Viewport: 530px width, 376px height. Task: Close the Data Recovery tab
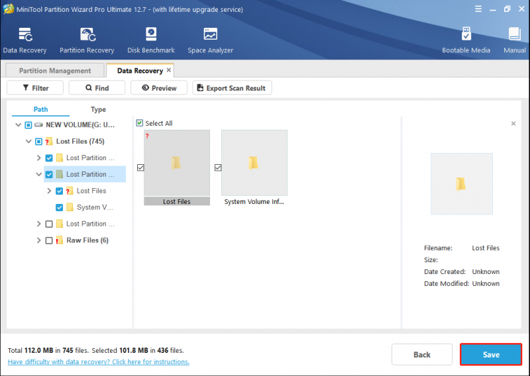[169, 70]
